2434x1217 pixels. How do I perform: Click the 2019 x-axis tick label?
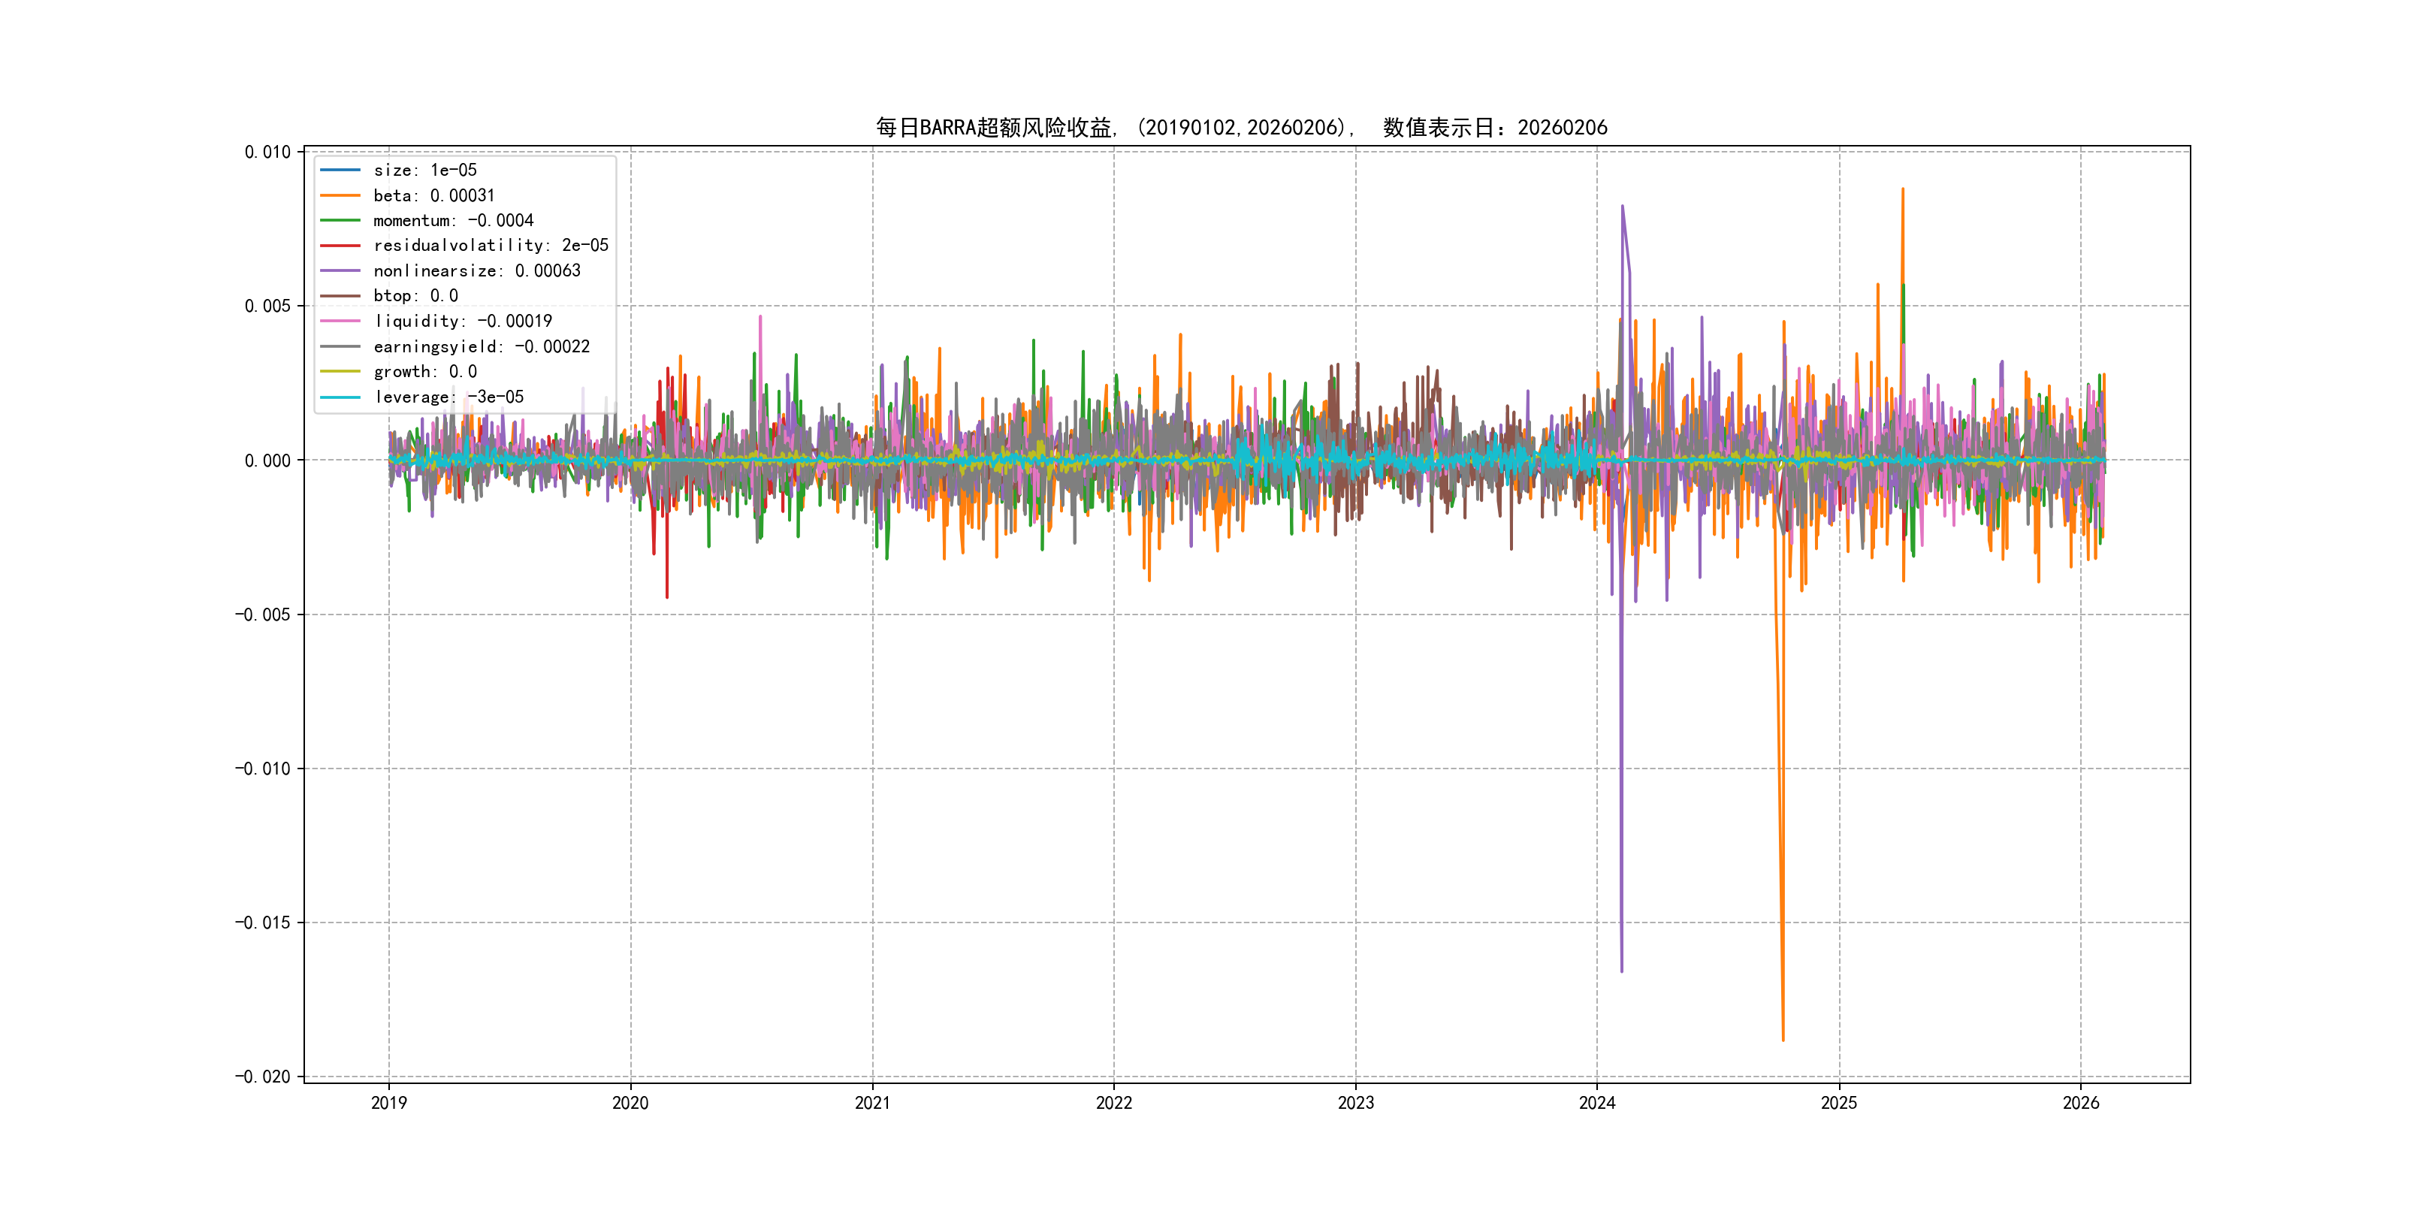pyautogui.click(x=388, y=1103)
